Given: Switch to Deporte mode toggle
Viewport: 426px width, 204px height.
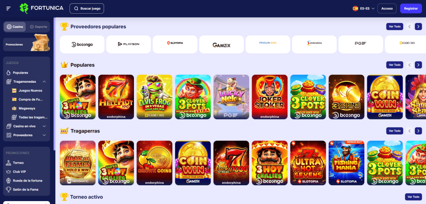Looking at the screenshot, I should [38, 27].
